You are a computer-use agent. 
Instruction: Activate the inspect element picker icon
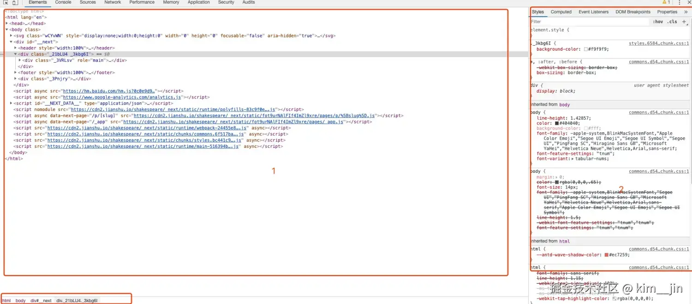pyautogui.click(x=6, y=2)
